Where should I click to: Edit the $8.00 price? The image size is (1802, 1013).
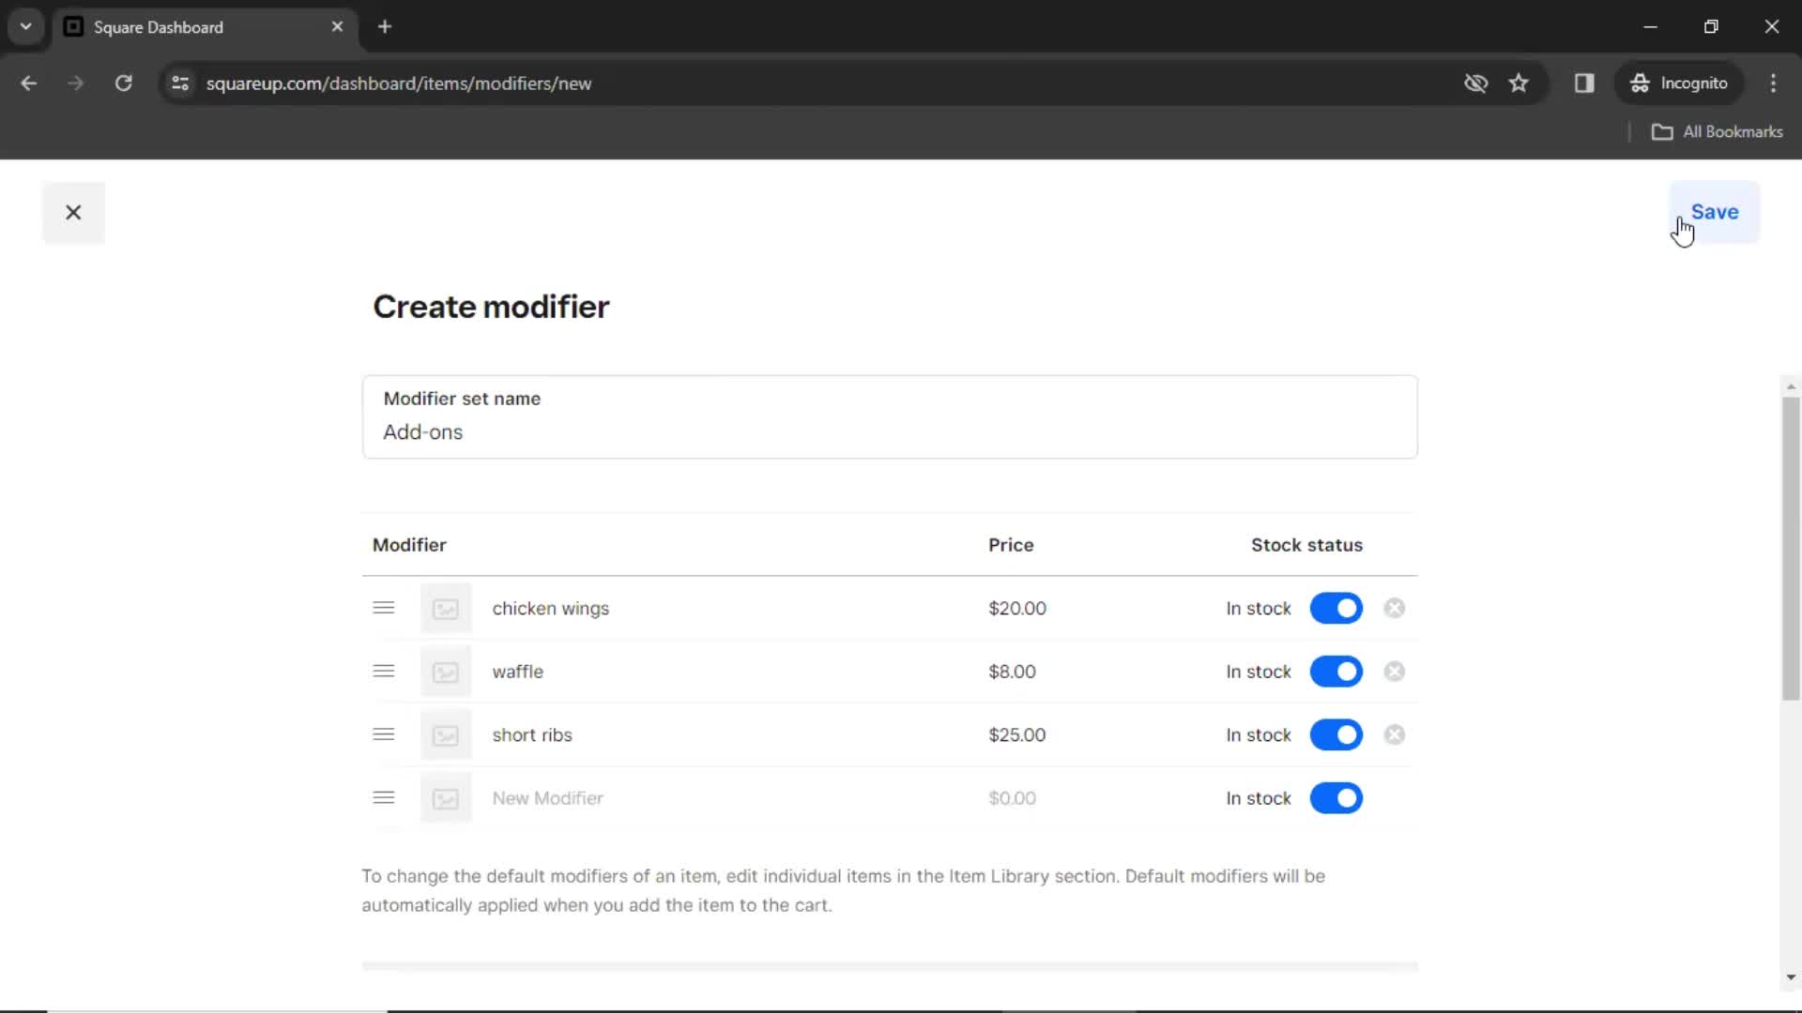(1012, 672)
